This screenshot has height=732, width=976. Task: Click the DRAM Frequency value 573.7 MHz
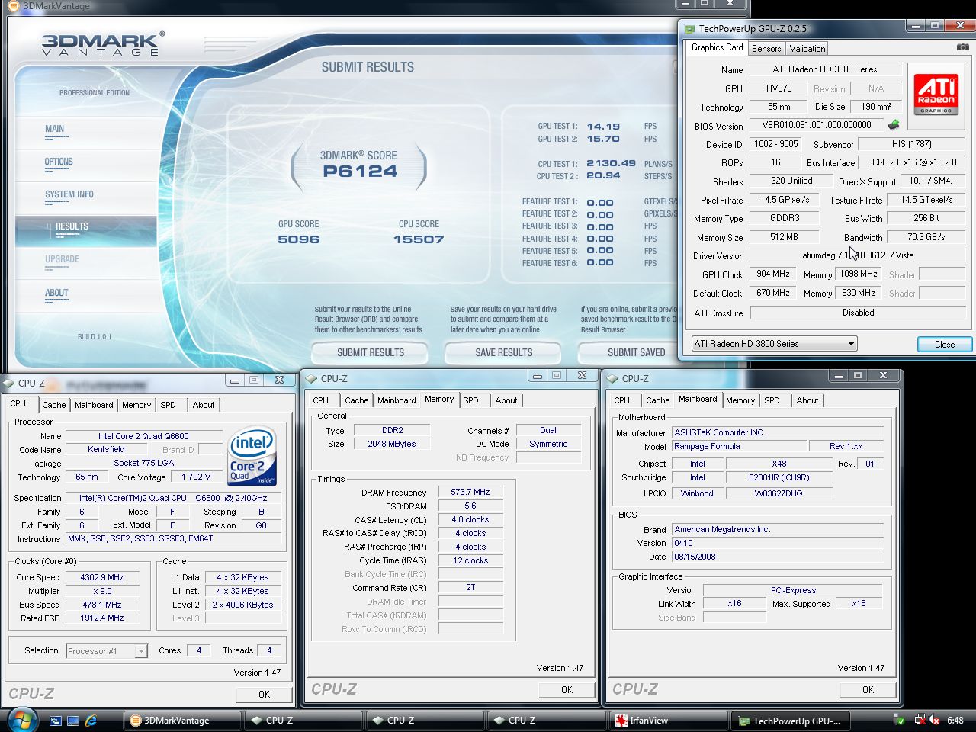click(x=470, y=492)
